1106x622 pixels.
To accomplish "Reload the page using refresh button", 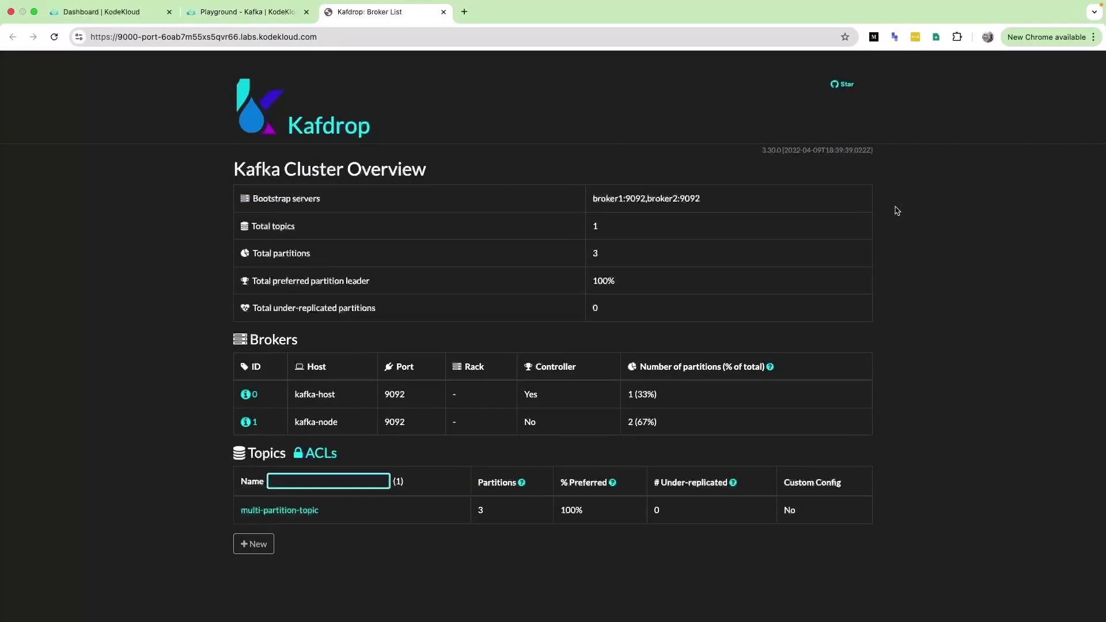I will [54, 37].
